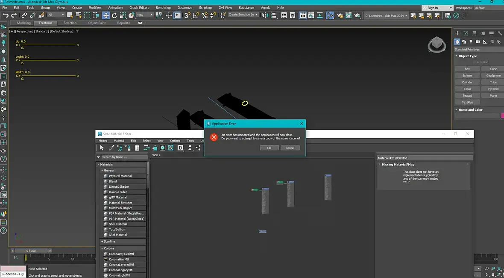Toggle the AutoGrid checkbox
The width and height of the screenshot is (504, 278).
[x=474, y=62]
